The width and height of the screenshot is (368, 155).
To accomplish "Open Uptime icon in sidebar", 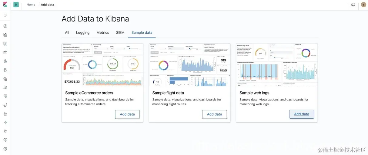I will 5,105.
